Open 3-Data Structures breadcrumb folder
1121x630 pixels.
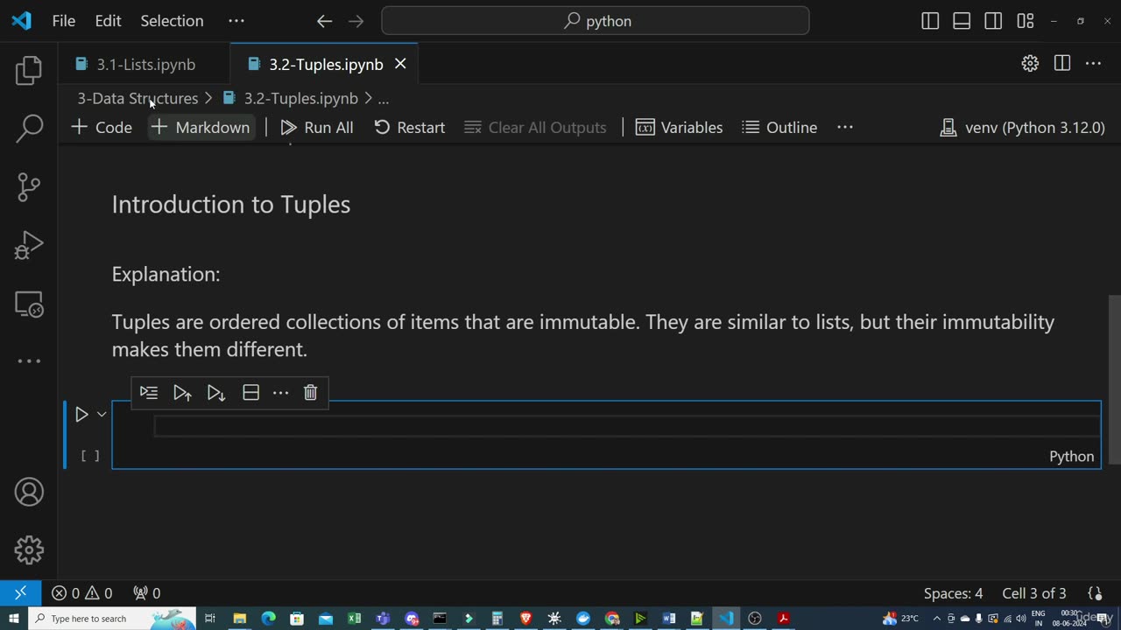coord(137,99)
